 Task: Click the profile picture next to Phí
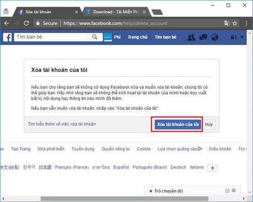[x=108, y=37]
